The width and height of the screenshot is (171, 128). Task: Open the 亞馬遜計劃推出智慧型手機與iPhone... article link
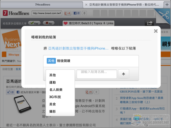pyautogui.click(x=78, y=48)
